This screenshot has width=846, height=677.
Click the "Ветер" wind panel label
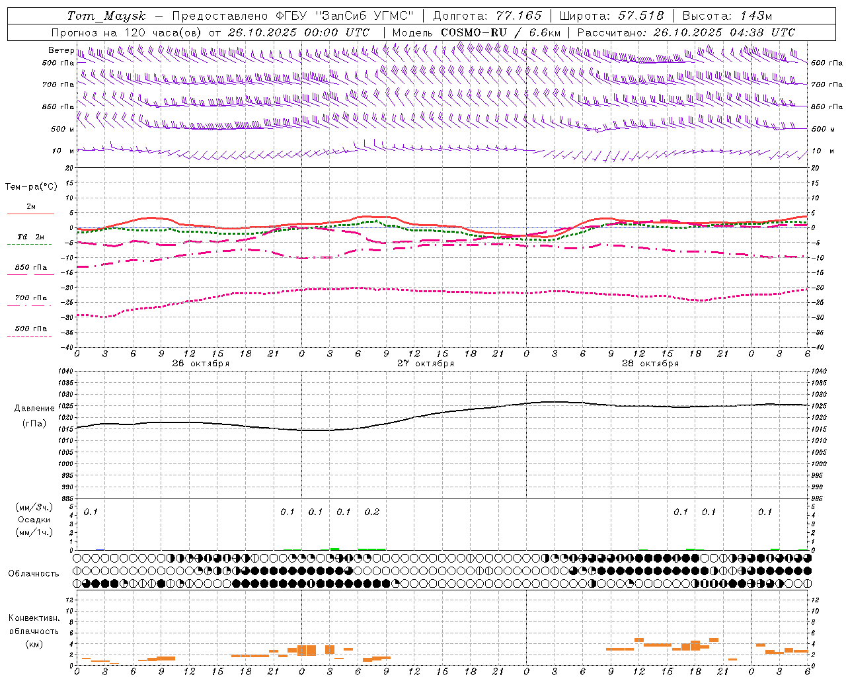click(61, 50)
